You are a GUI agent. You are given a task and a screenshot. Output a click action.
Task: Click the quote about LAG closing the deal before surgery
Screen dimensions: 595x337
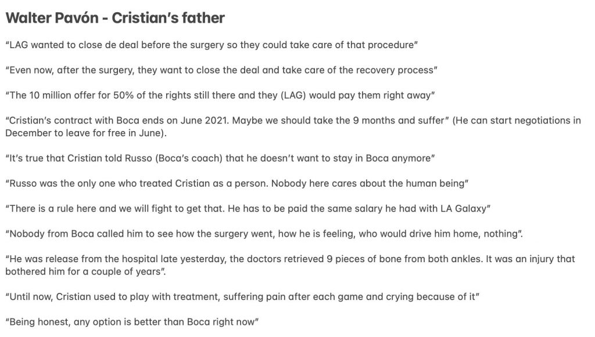(x=212, y=45)
